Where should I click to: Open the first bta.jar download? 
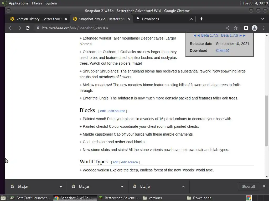tap(23, 186)
